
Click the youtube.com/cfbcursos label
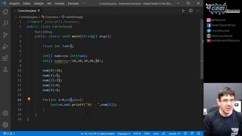(225, 40)
